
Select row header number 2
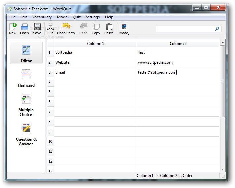tap(50, 62)
